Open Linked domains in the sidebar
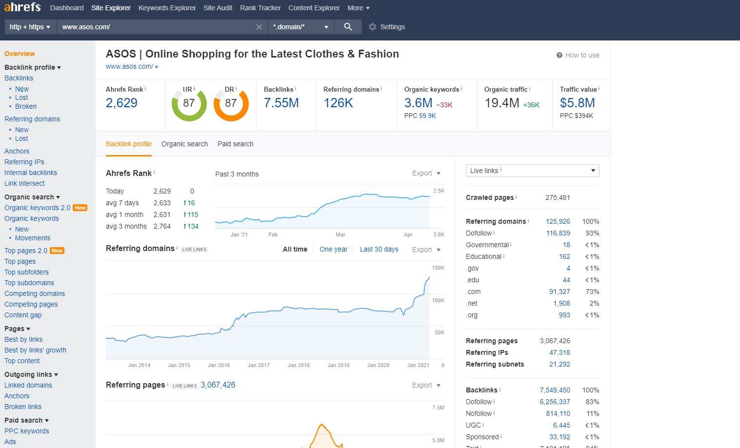Screen dimensions: 740x448 [28, 385]
